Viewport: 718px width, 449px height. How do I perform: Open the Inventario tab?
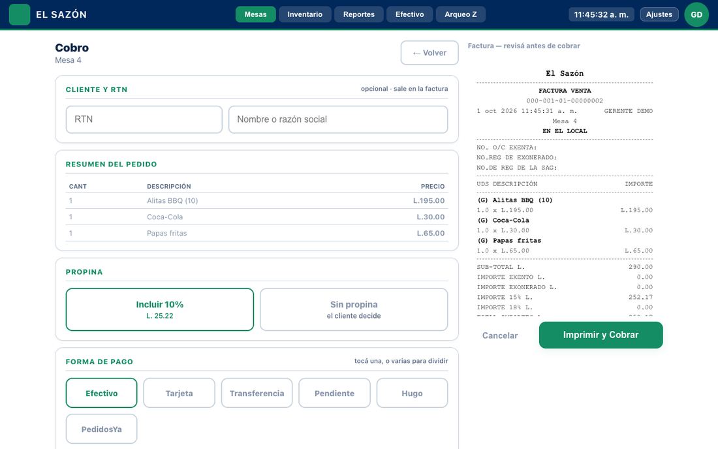pyautogui.click(x=305, y=14)
